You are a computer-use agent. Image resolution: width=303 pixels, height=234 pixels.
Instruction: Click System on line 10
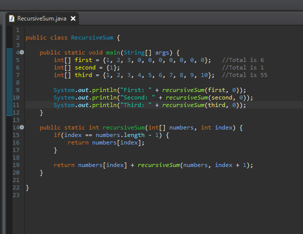(64, 97)
